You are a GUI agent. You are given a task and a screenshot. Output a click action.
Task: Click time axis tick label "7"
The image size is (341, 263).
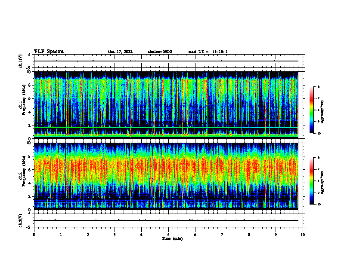pyautogui.click(x=222, y=235)
